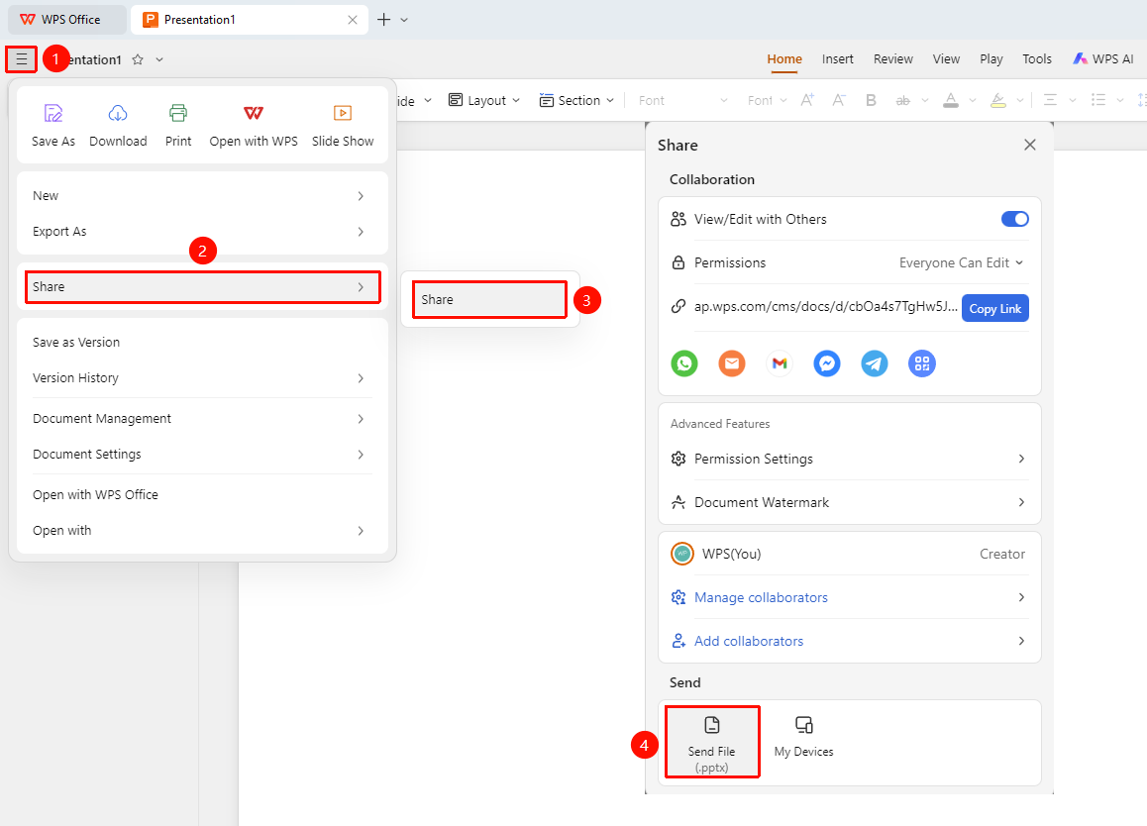The width and height of the screenshot is (1147, 826).
Task: Click the Bold formatting icon
Action: tap(871, 100)
